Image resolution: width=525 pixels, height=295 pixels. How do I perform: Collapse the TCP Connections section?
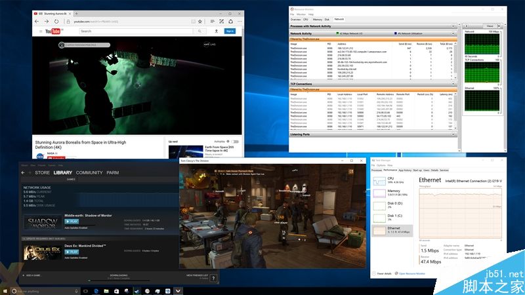[x=453, y=84]
